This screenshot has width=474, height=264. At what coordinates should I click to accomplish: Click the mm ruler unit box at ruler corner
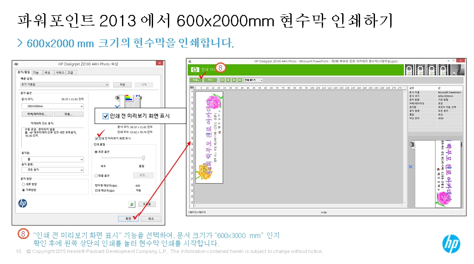[x=192, y=88]
